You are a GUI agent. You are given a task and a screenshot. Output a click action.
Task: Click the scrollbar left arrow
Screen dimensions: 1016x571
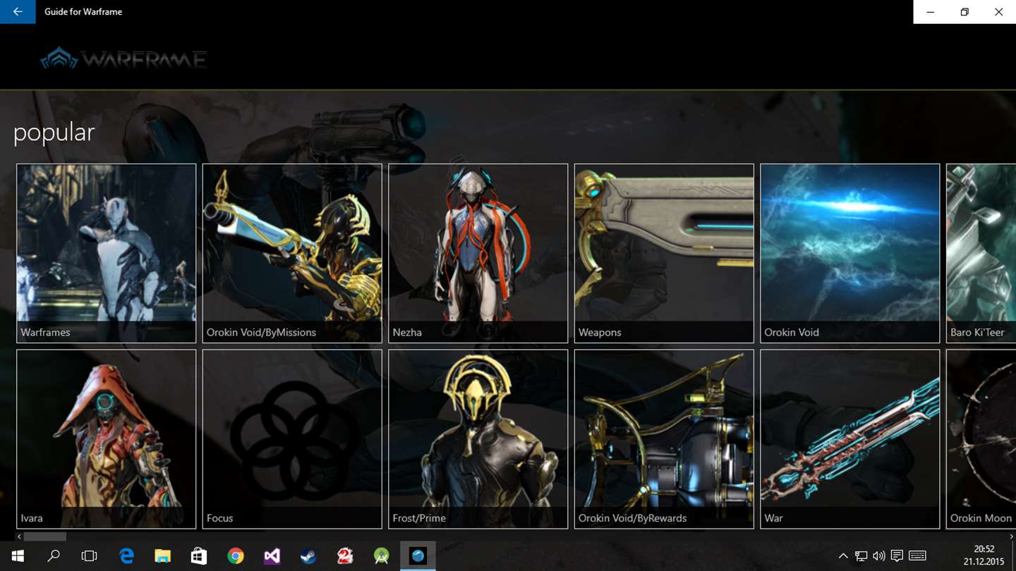(19, 536)
